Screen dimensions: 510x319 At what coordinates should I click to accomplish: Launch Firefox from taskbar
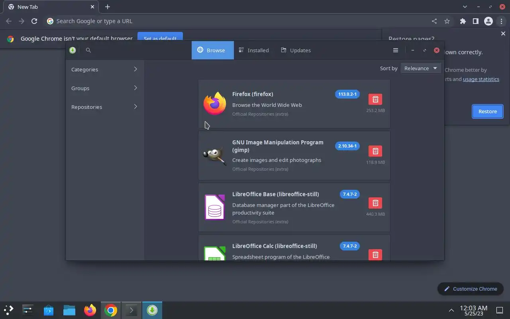[90, 310]
